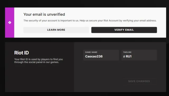The width and height of the screenshot is (169, 96).
Task: Click the Verify Email button
Action: point(124,30)
